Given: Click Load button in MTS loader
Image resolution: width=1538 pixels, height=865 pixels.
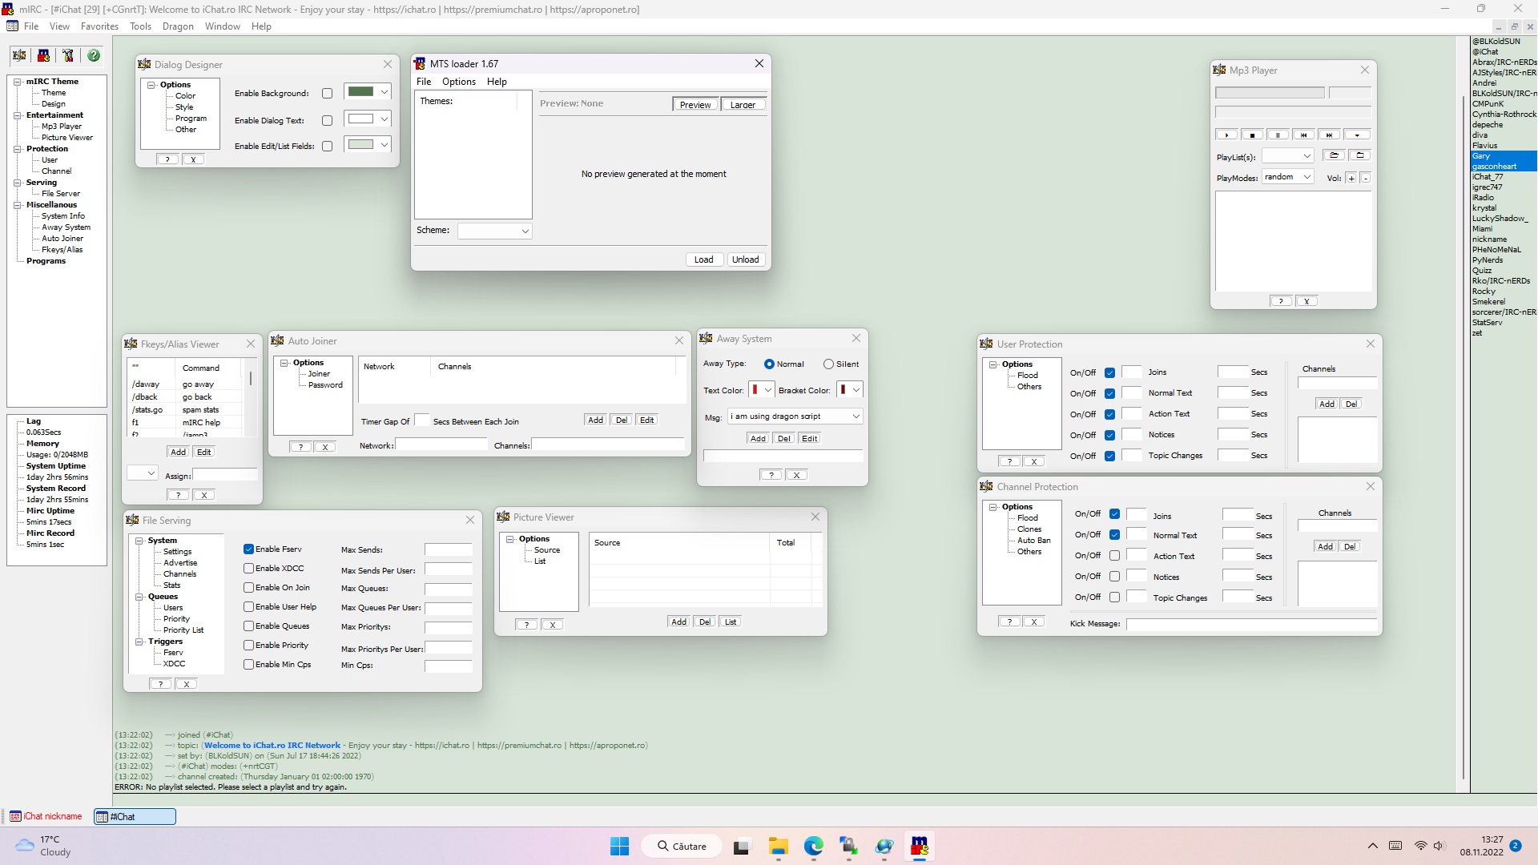Looking at the screenshot, I should point(703,259).
